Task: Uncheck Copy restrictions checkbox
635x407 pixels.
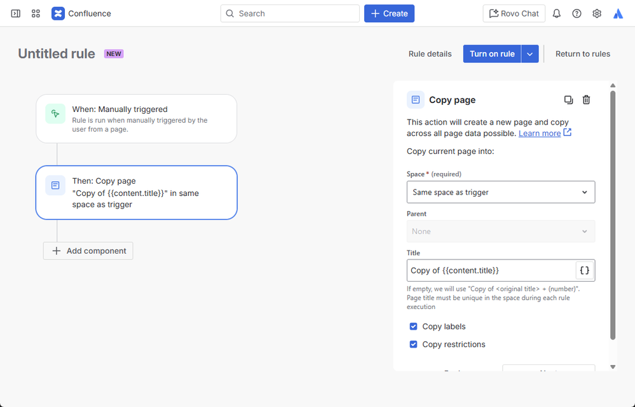Action: click(x=414, y=344)
